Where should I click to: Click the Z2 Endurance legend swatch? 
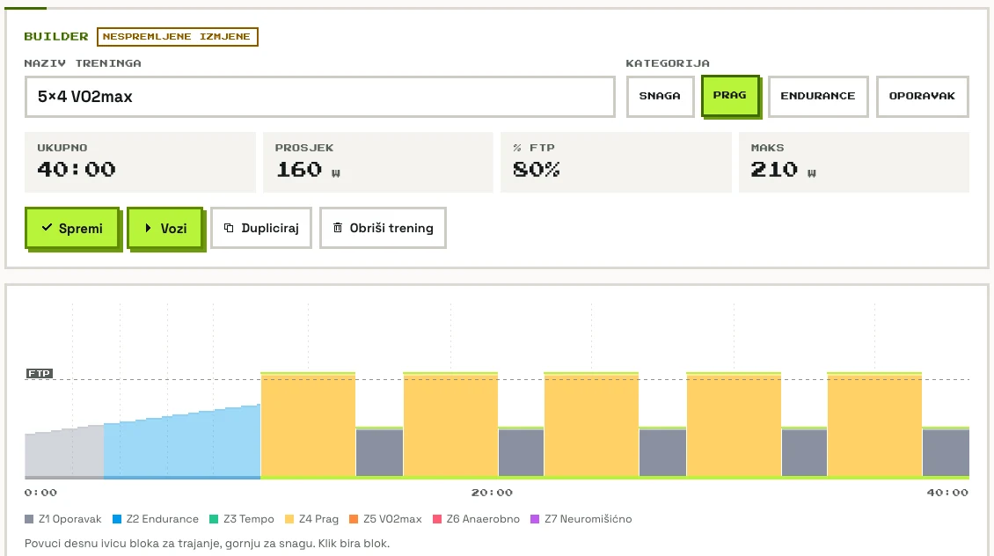click(117, 519)
